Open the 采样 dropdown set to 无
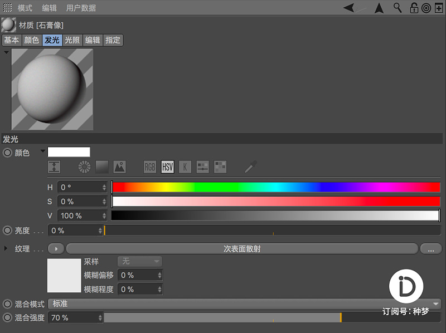 140,261
